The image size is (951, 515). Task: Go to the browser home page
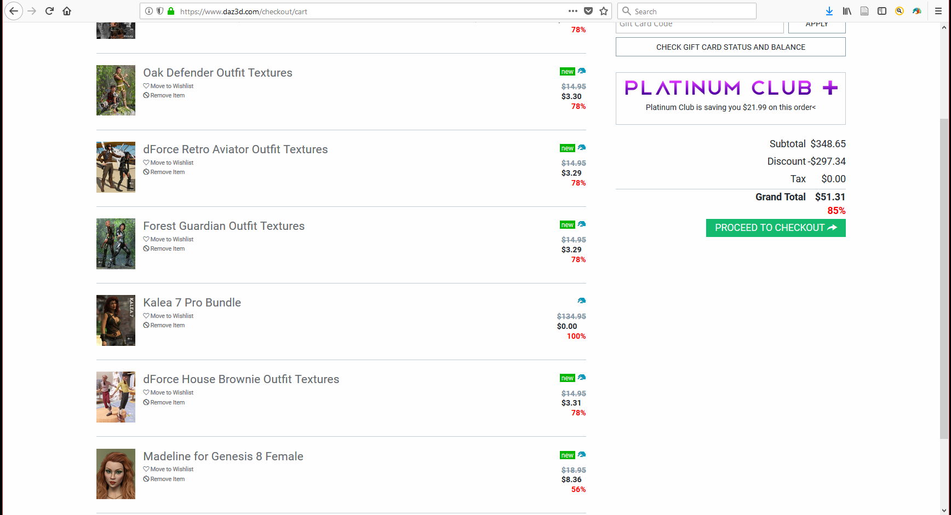[67, 11]
